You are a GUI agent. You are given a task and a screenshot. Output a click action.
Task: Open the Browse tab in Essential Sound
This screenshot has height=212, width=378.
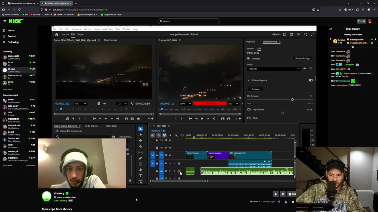[x=250, y=49]
